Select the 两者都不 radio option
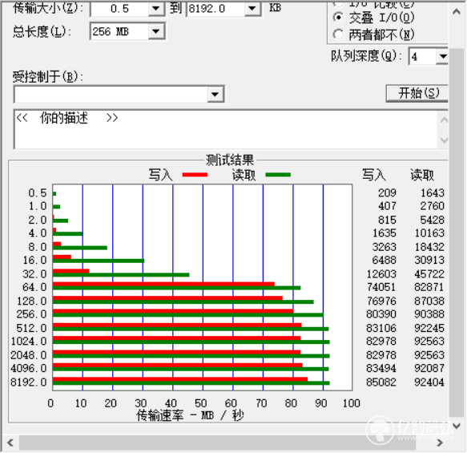 click(x=338, y=34)
